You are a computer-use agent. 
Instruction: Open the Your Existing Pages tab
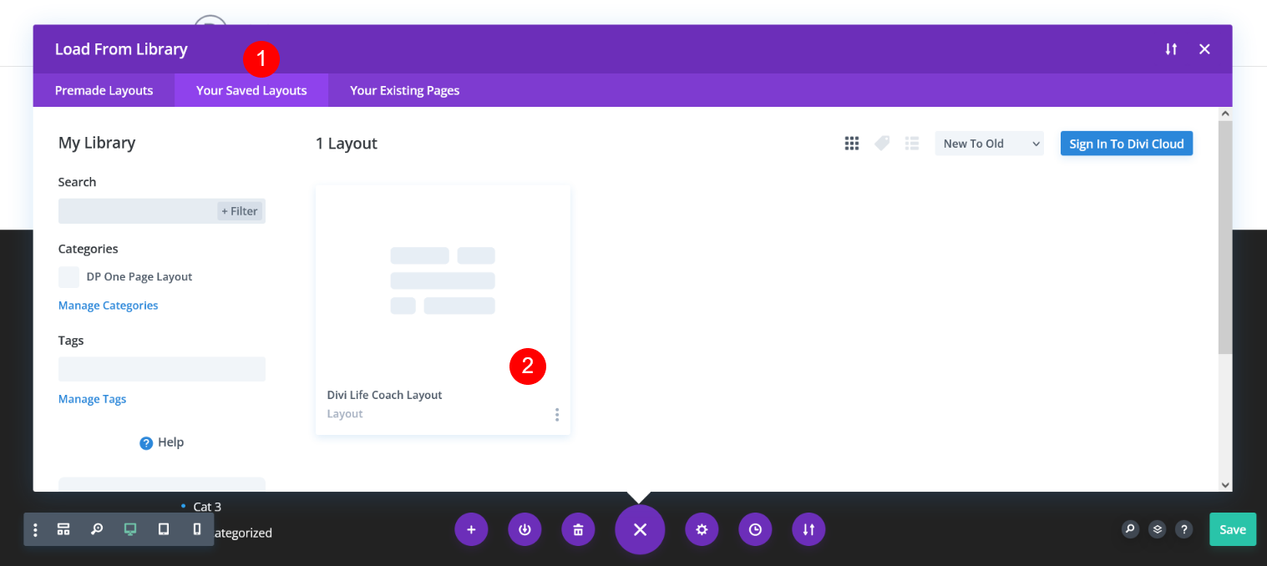(404, 90)
